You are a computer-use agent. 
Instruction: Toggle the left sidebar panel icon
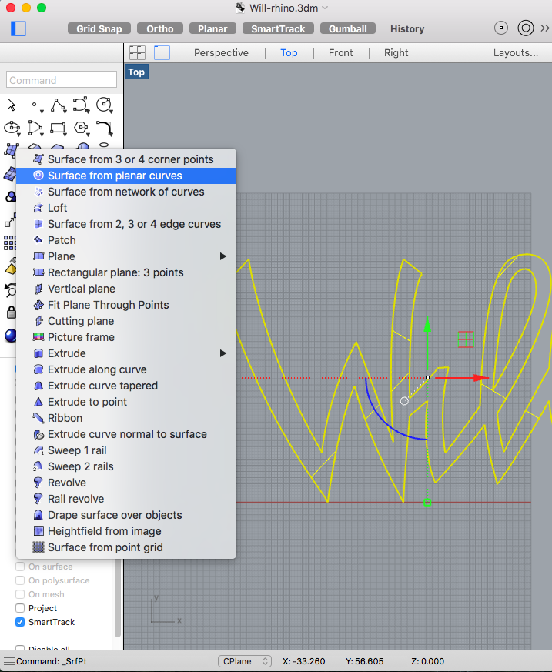pos(18,28)
